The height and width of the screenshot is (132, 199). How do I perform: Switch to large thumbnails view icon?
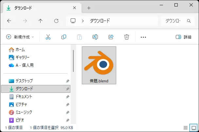(194, 128)
